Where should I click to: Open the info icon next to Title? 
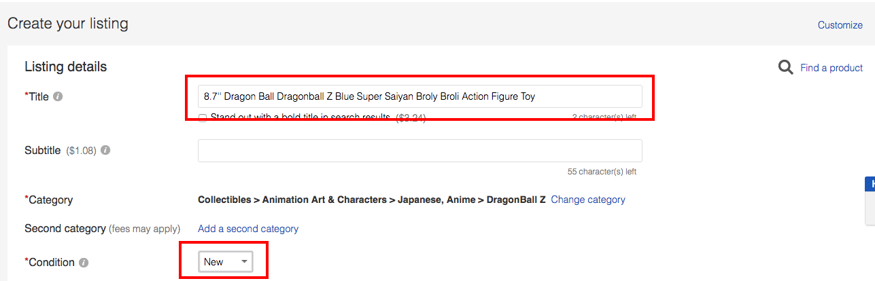[x=58, y=96]
